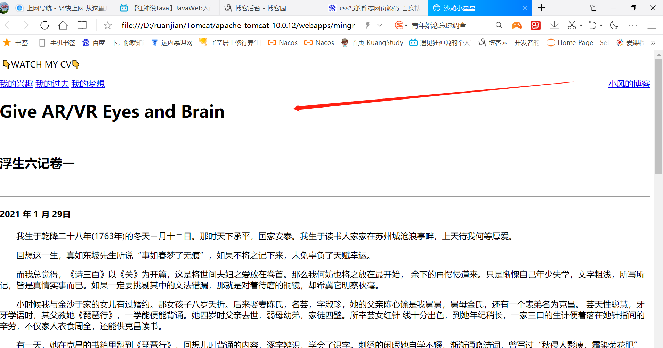
Task: Click the WATCH MY CV text
Action: point(41,64)
